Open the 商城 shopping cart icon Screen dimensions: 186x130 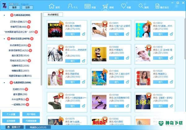pyautogui.click(x=105, y=6)
